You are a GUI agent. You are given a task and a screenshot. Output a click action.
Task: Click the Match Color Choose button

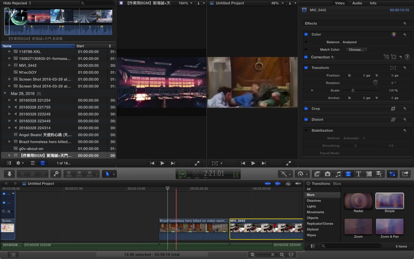pos(356,50)
